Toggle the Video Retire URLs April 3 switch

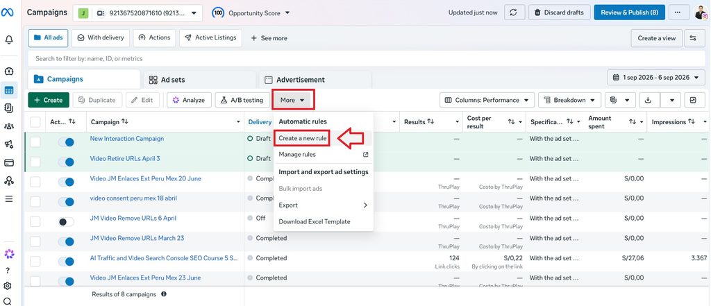coord(66,162)
